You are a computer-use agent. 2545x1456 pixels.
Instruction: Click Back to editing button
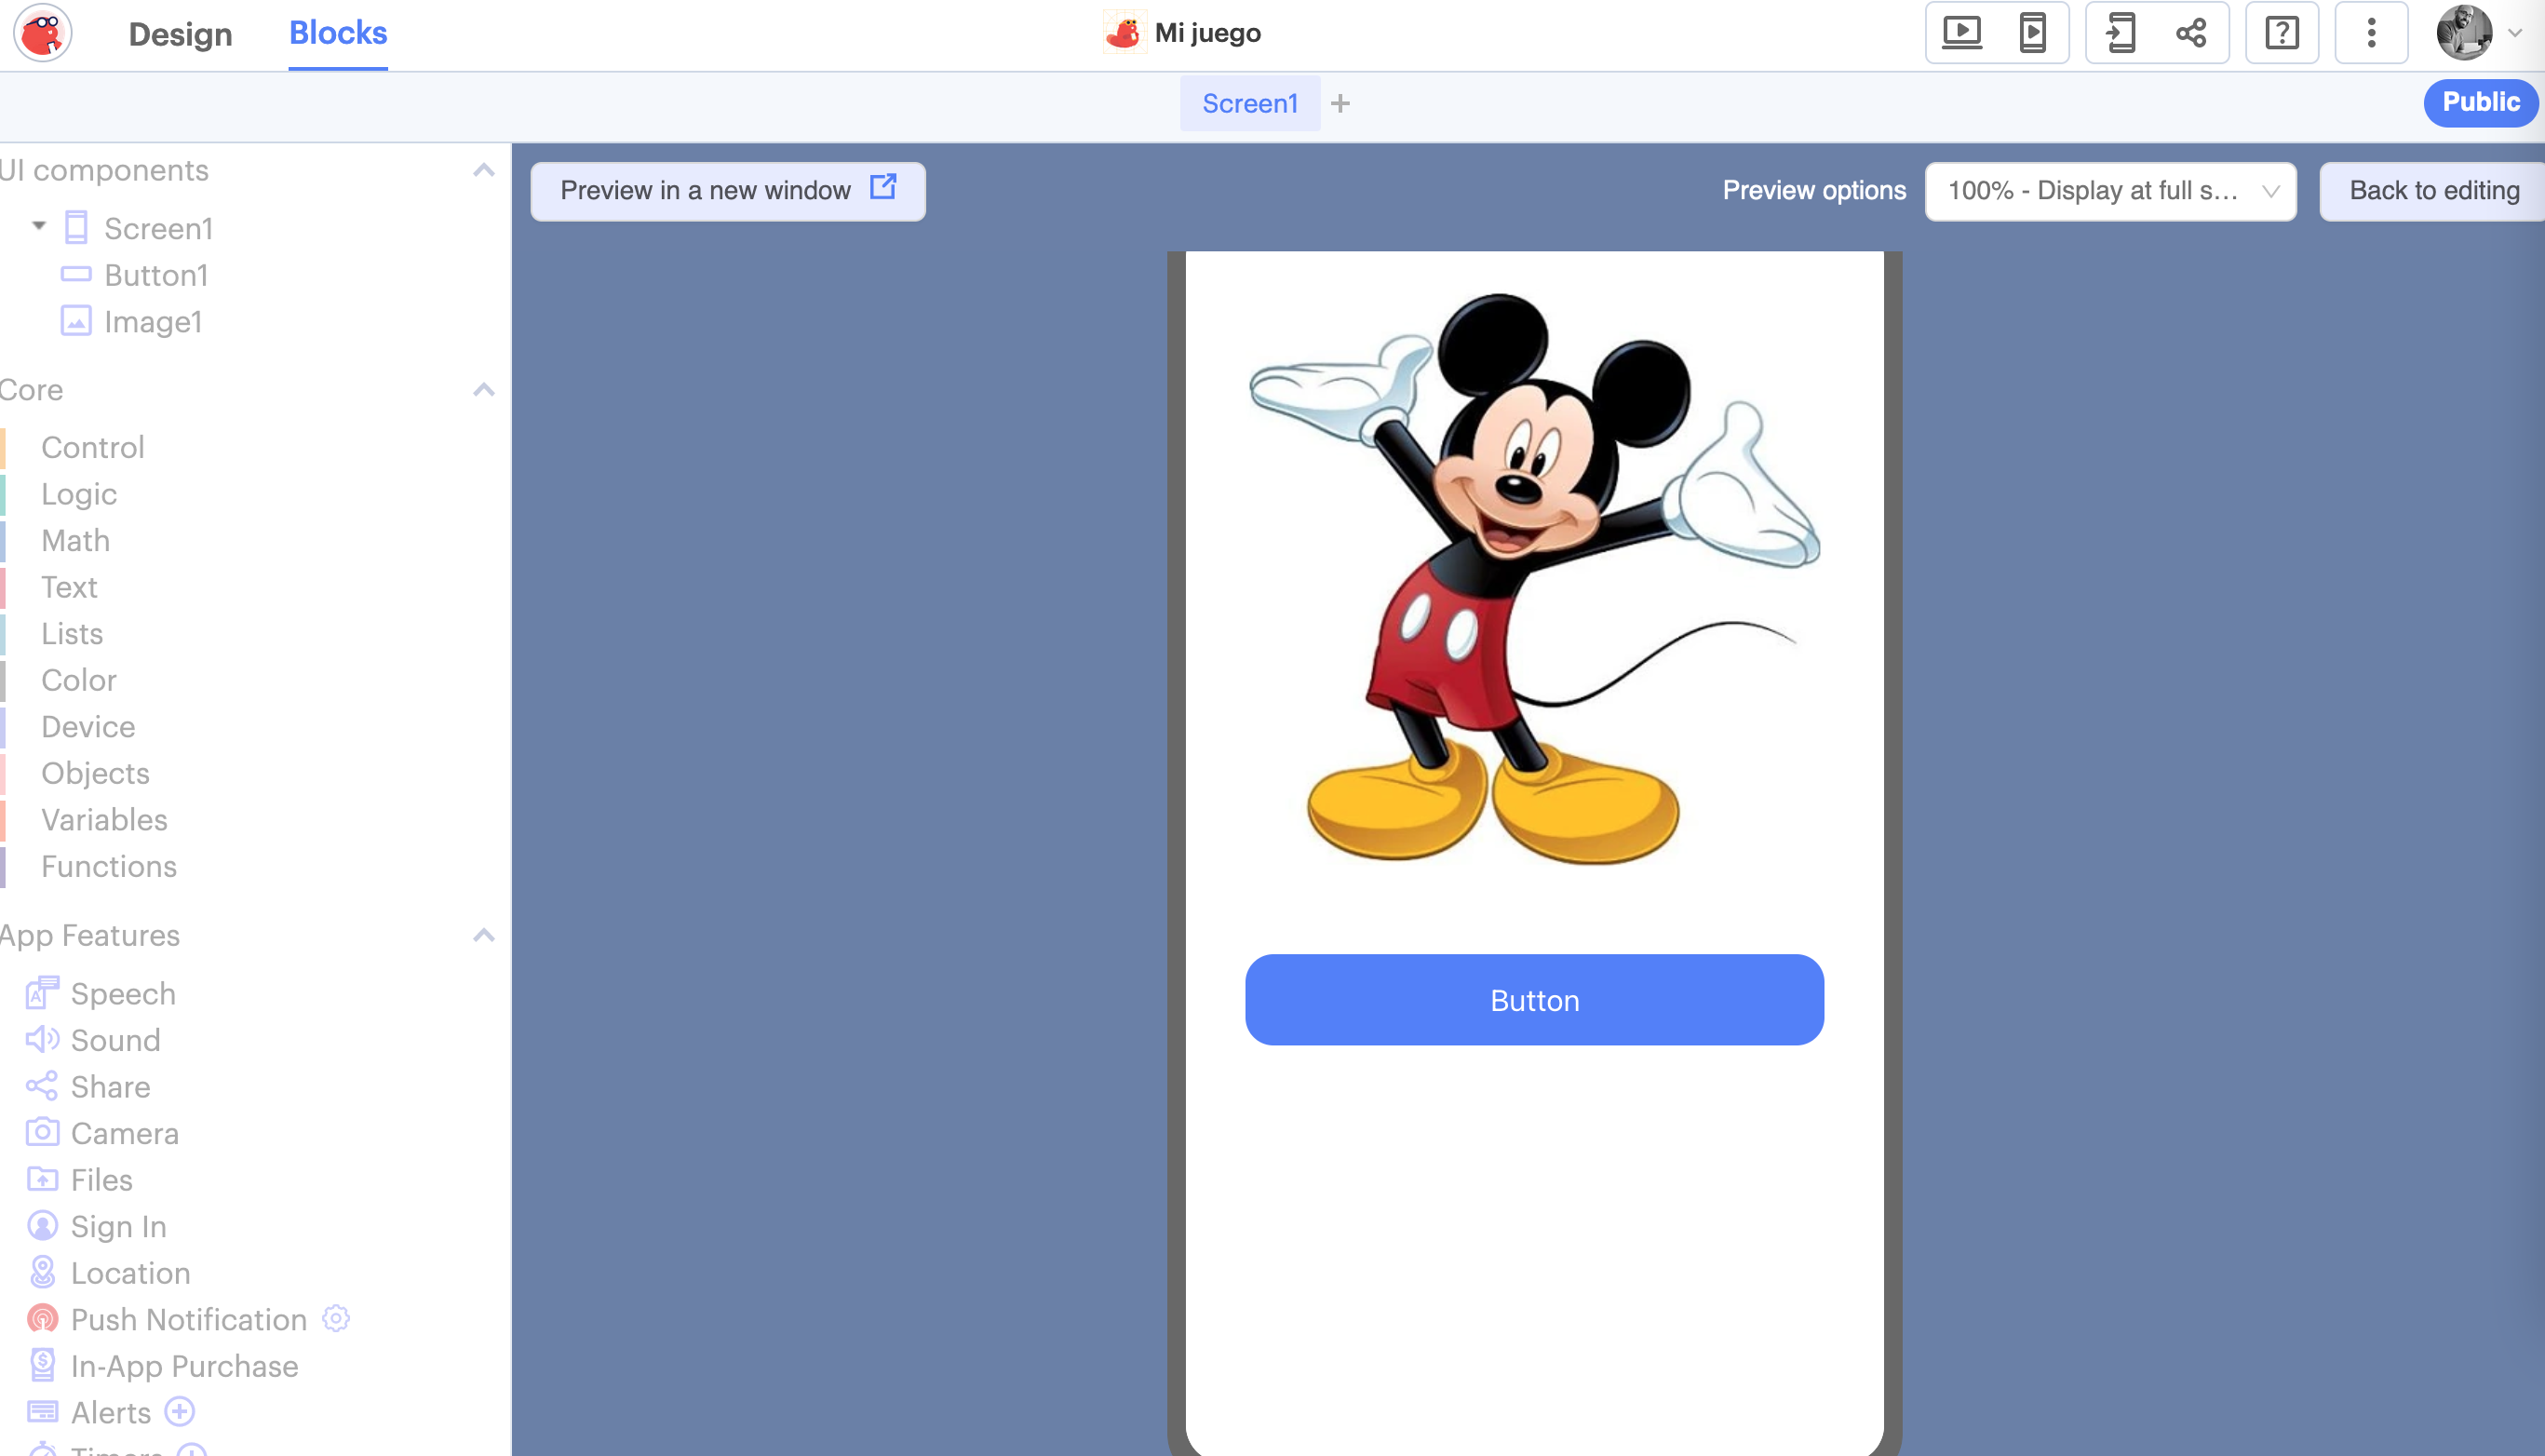tap(2433, 191)
